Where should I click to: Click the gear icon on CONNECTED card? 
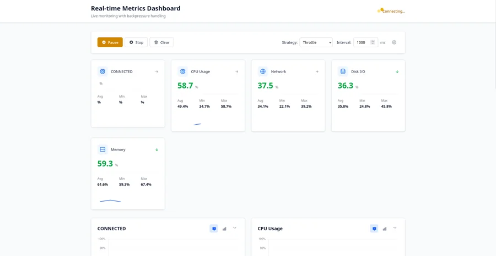(103, 71)
